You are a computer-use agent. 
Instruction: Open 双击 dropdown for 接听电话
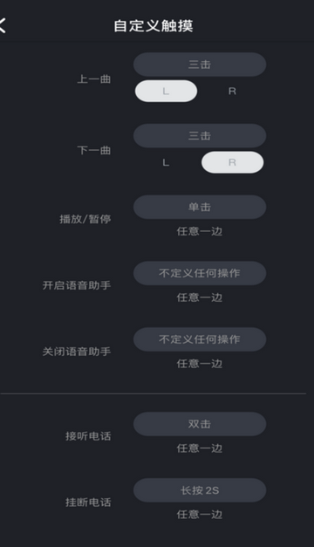(200, 424)
